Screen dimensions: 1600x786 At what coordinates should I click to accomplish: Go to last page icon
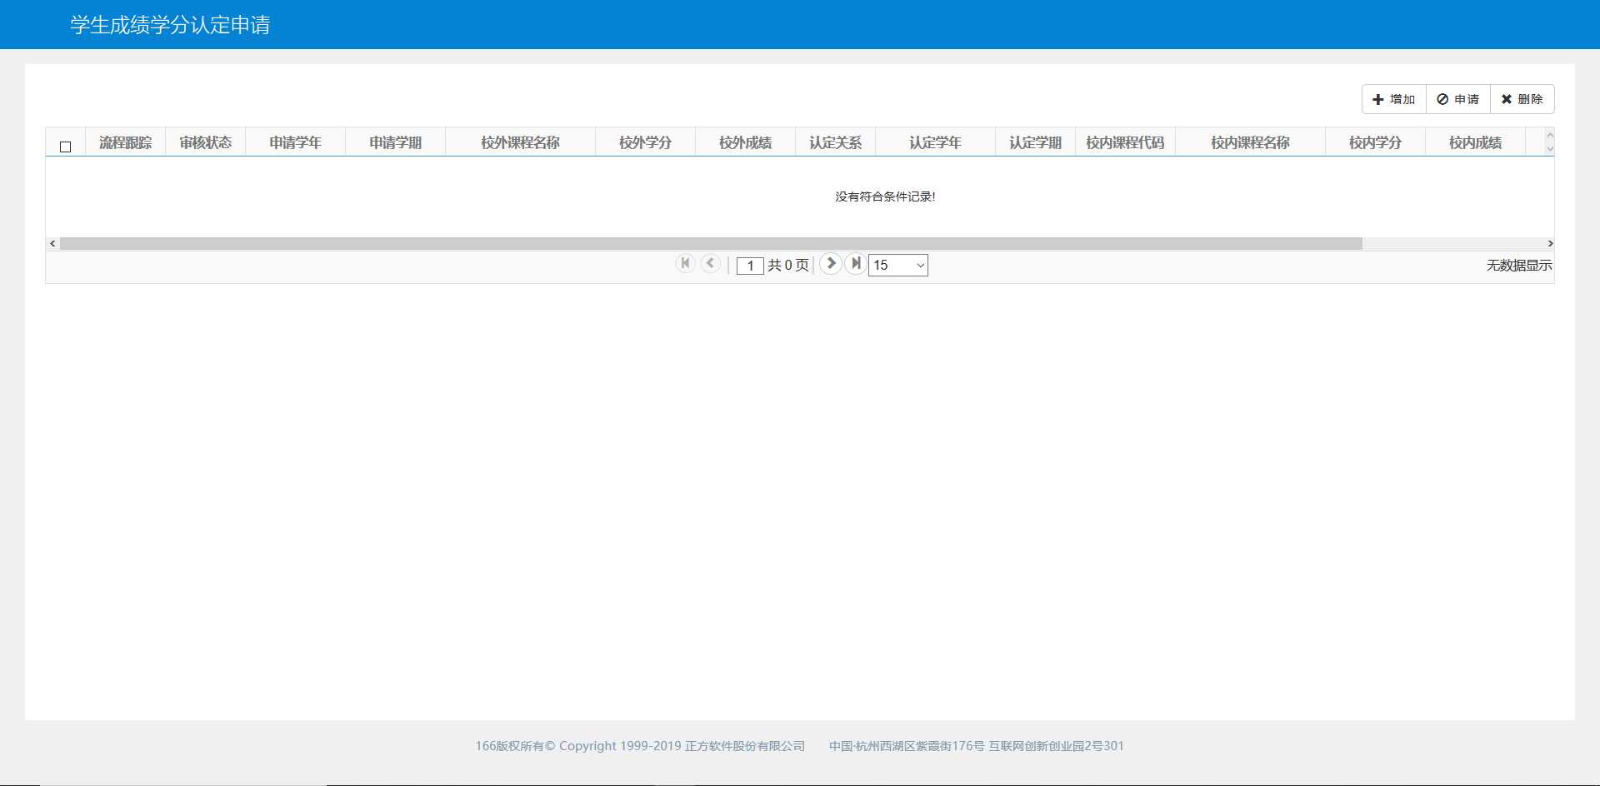coord(855,263)
